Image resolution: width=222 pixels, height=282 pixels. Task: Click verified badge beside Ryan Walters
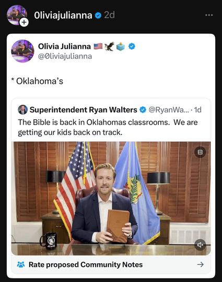(143, 109)
